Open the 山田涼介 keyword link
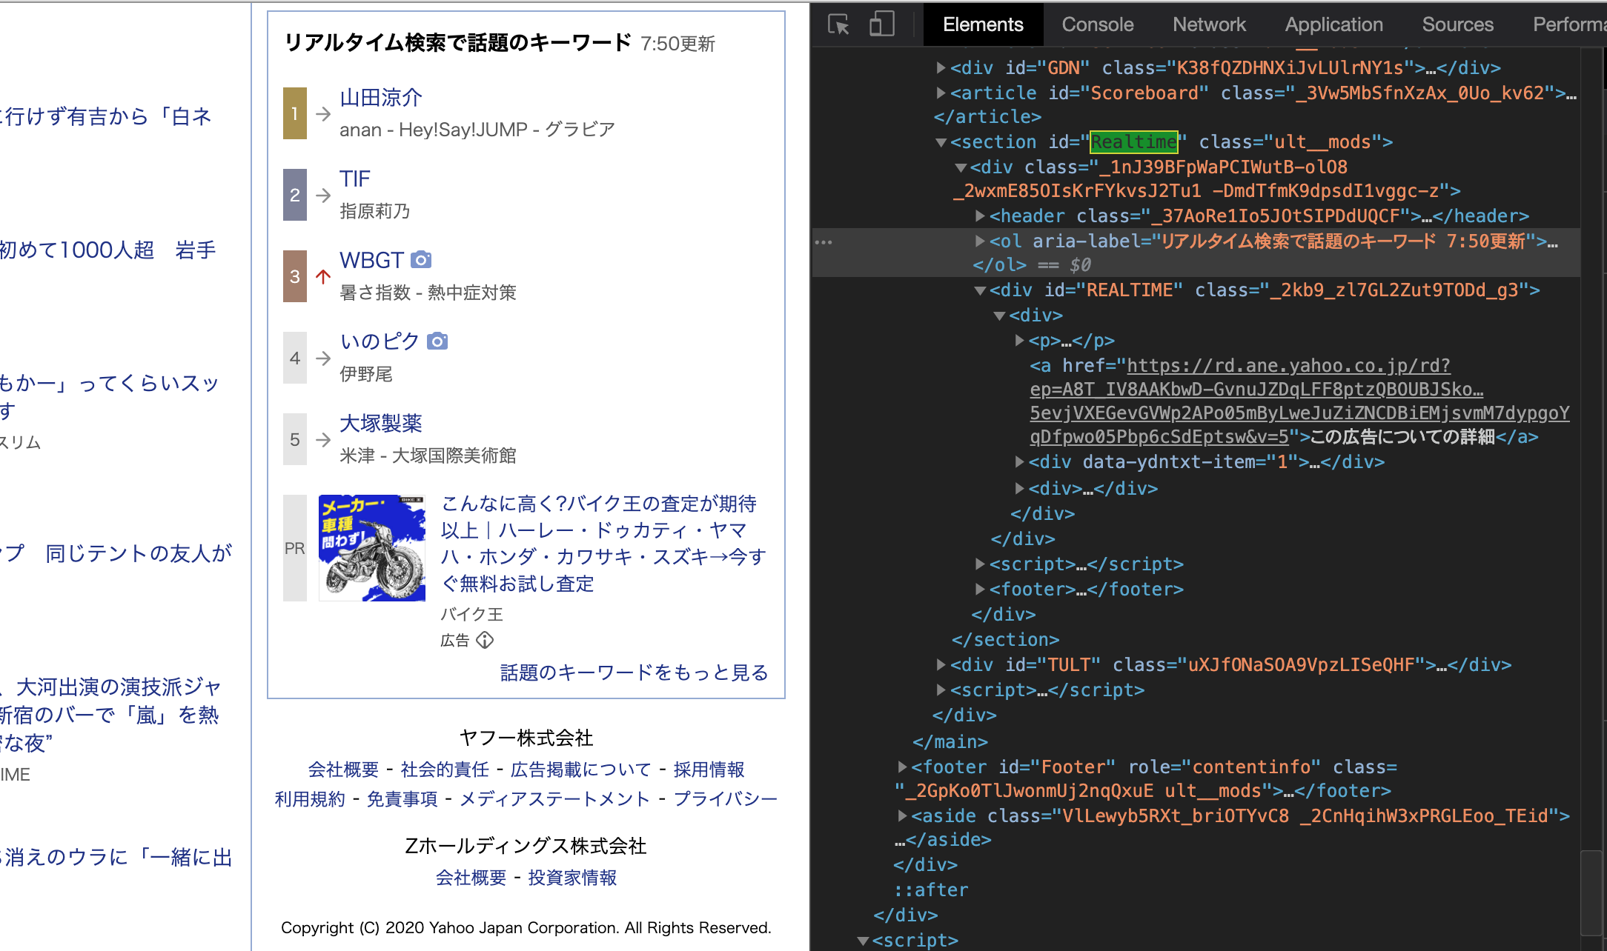This screenshot has width=1607, height=951. [381, 97]
